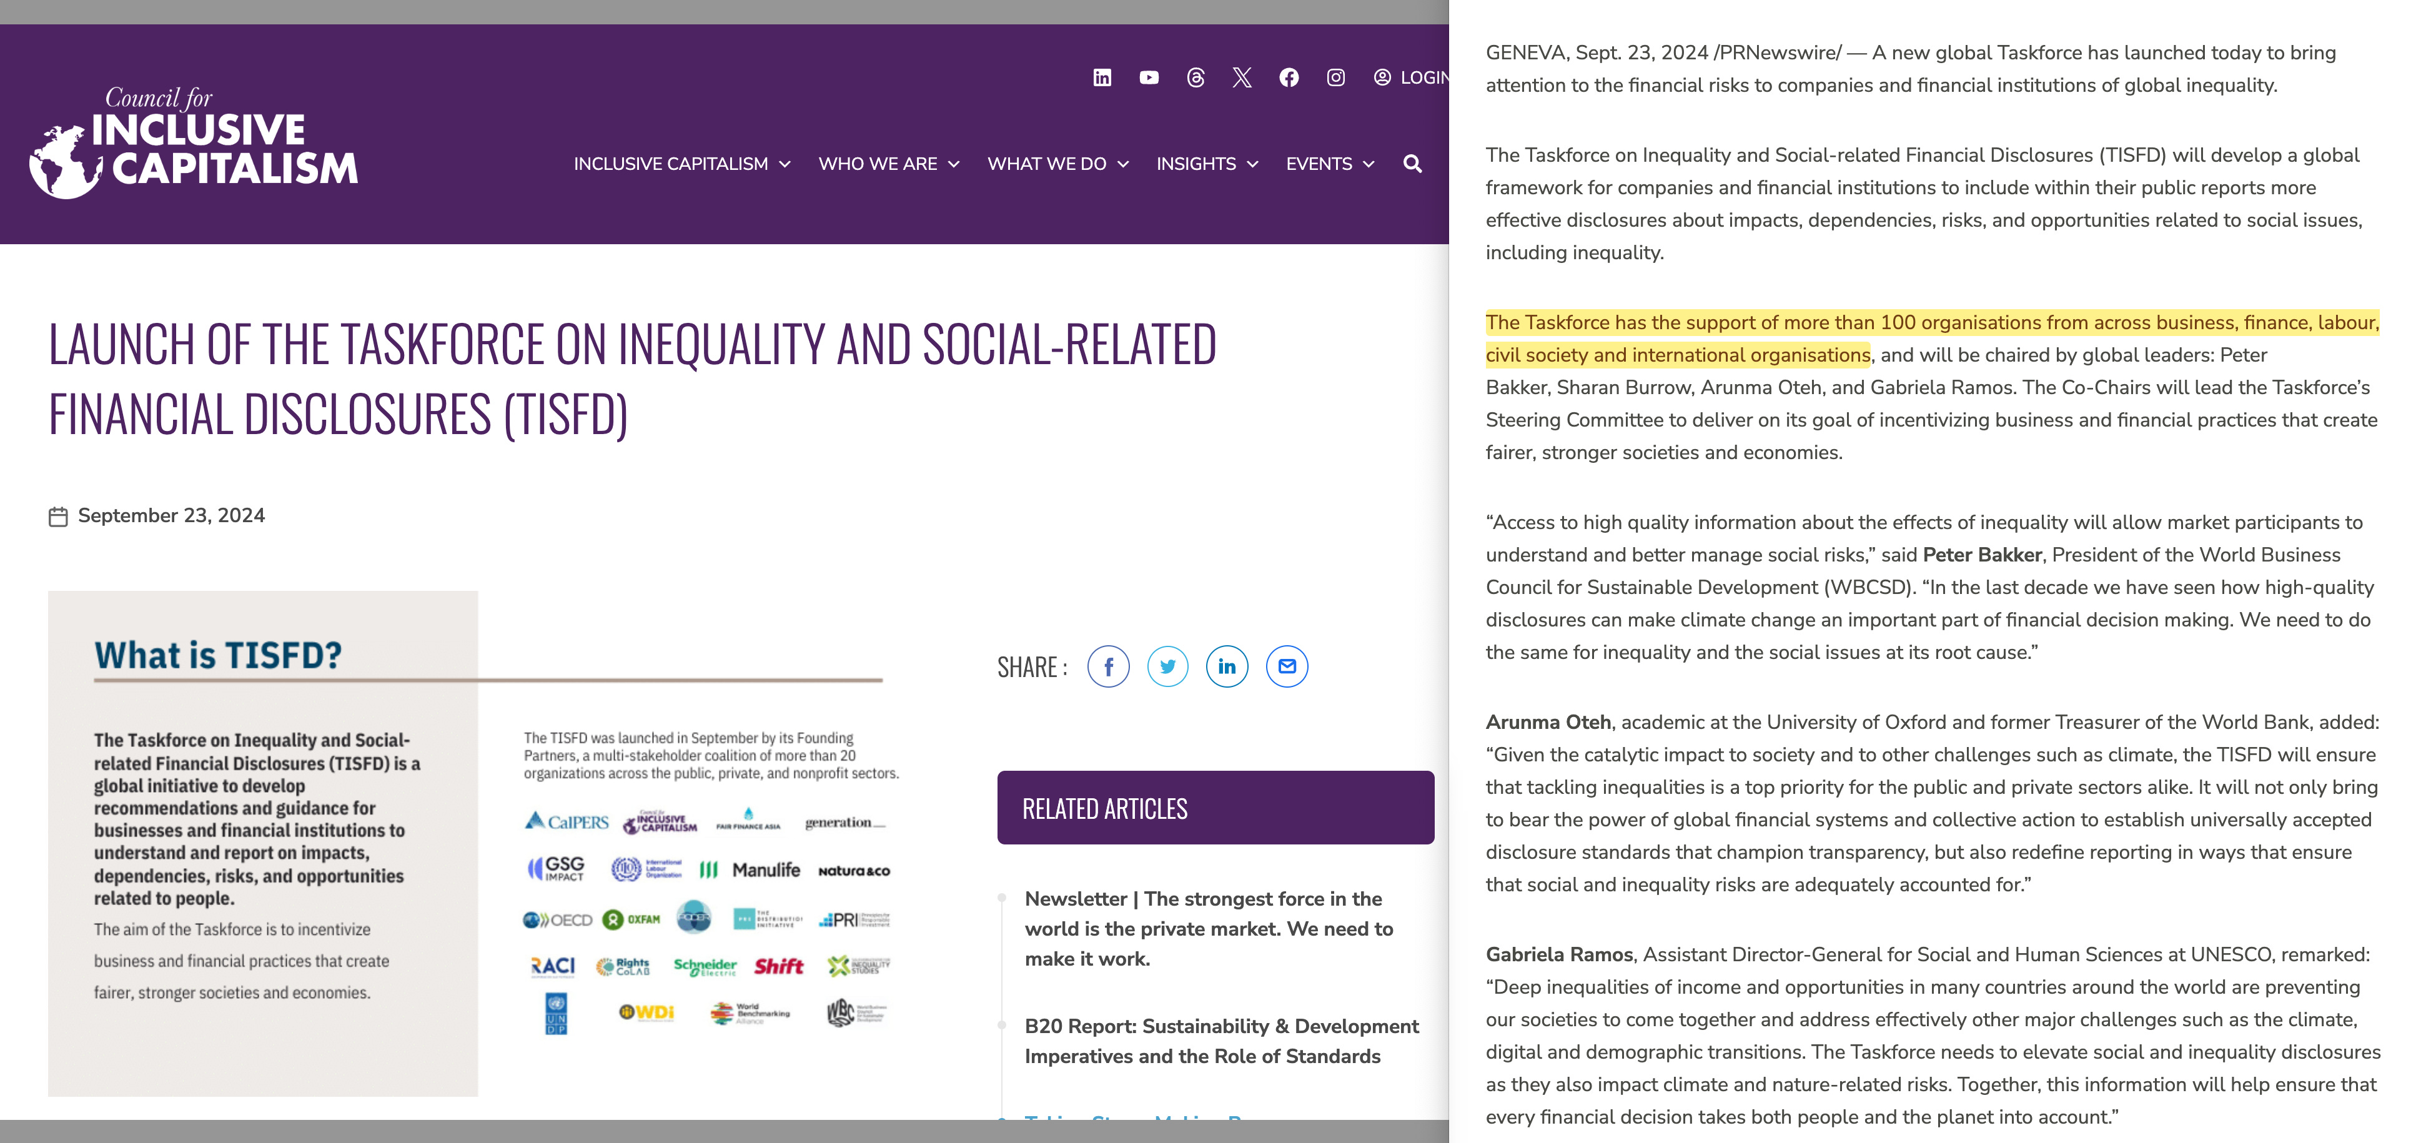Screen dimensions: 2426x1143
Task: Click the article title heading
Action: pyautogui.click(x=633, y=379)
